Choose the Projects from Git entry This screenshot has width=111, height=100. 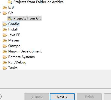tap(27, 18)
